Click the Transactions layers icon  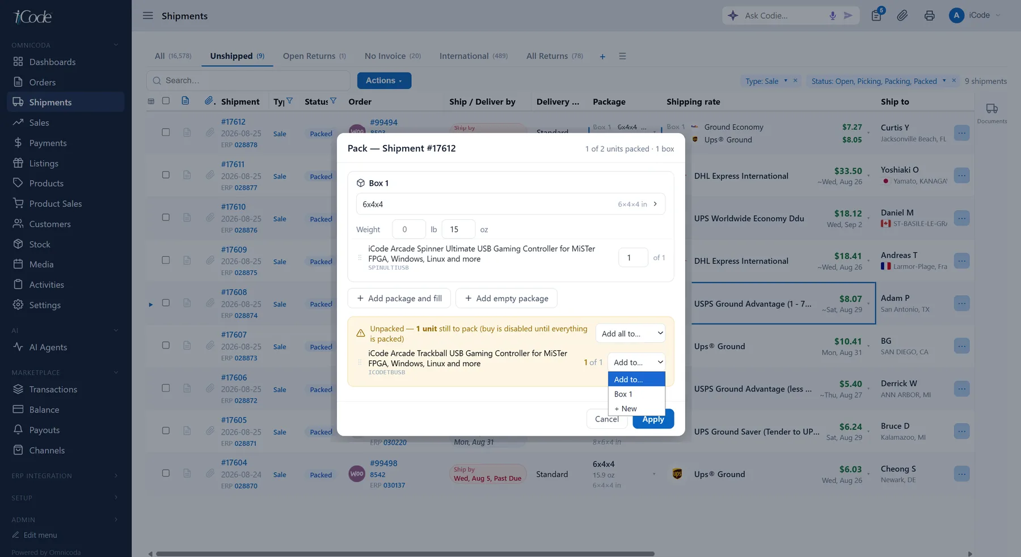pos(18,389)
